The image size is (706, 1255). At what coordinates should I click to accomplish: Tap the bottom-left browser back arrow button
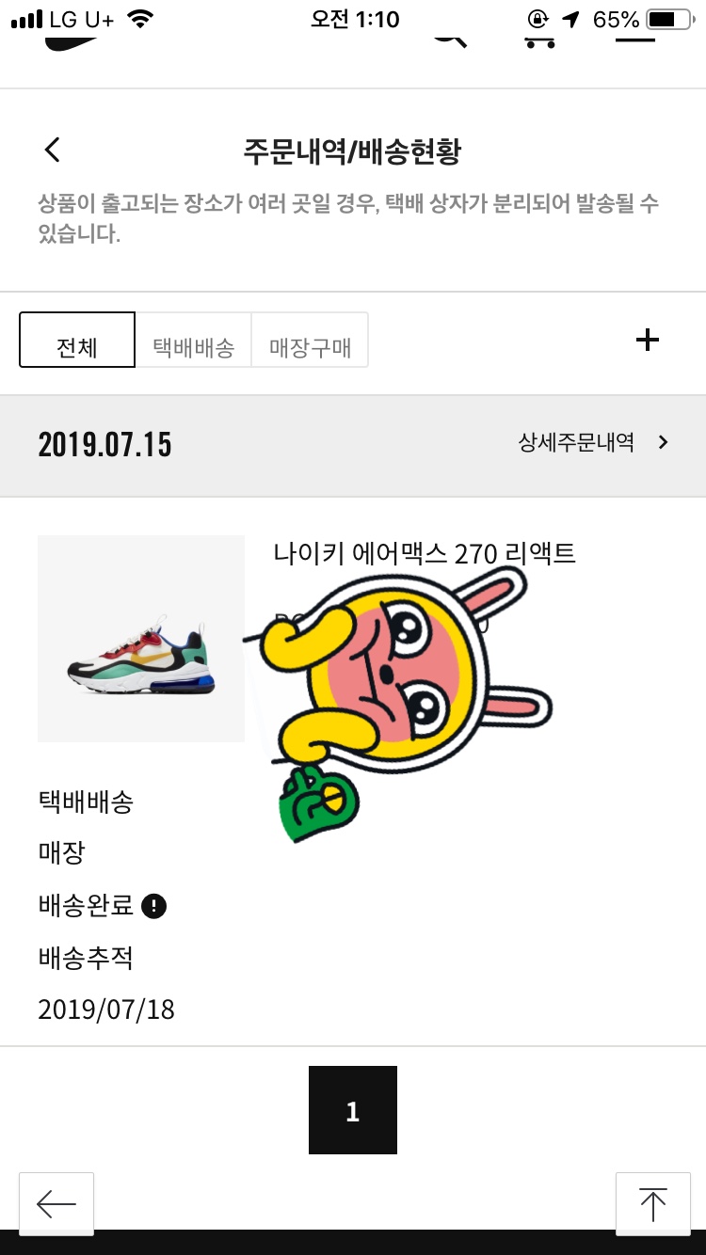(56, 1203)
